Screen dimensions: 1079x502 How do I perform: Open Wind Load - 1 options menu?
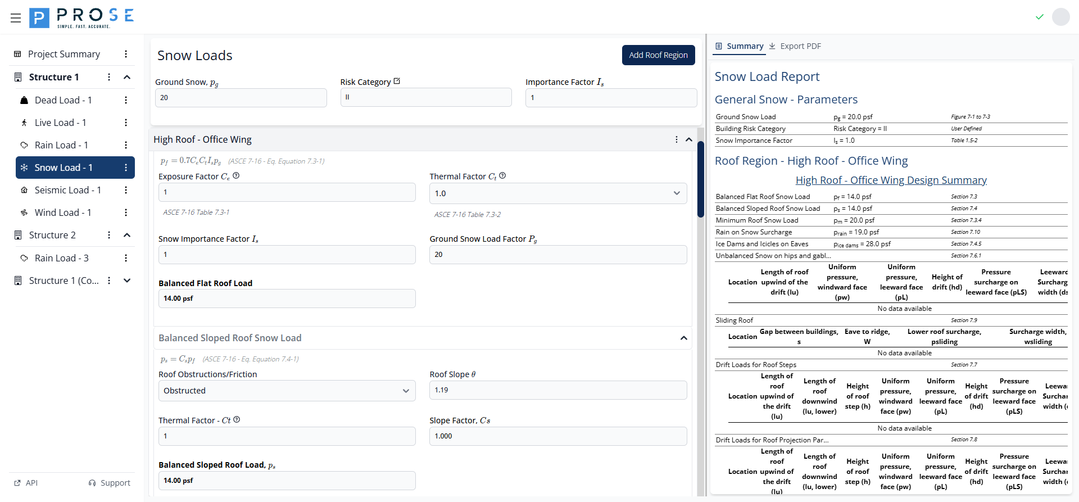[x=126, y=212]
